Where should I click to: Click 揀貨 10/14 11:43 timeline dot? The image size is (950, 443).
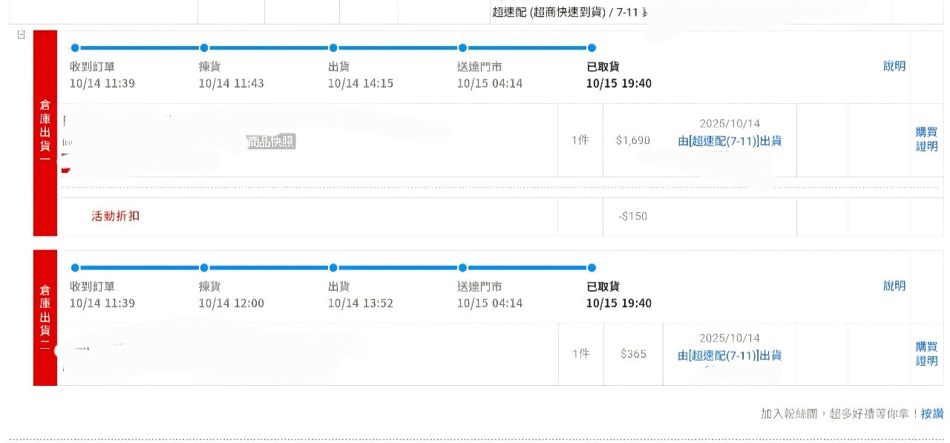pyautogui.click(x=204, y=48)
